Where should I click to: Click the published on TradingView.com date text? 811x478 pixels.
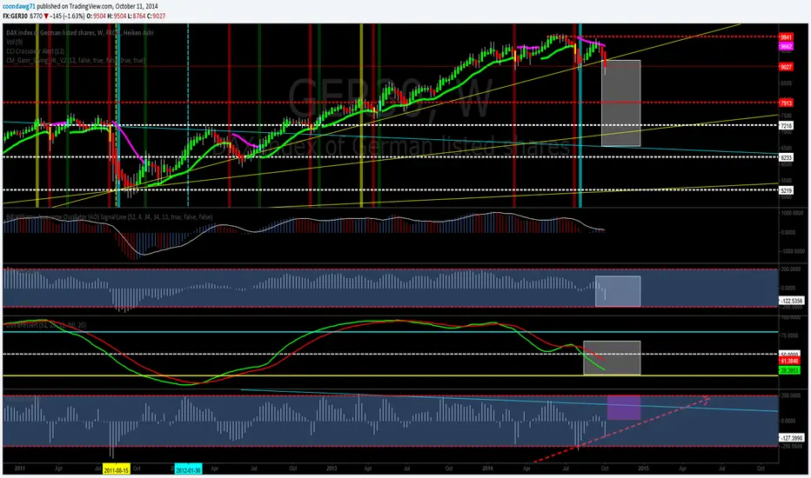97,6
